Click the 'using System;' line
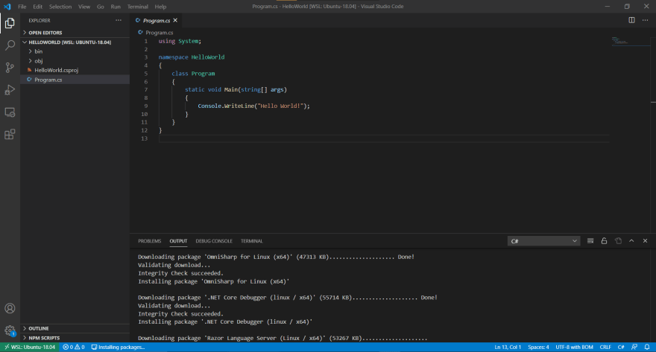The width and height of the screenshot is (656, 352). point(180,42)
